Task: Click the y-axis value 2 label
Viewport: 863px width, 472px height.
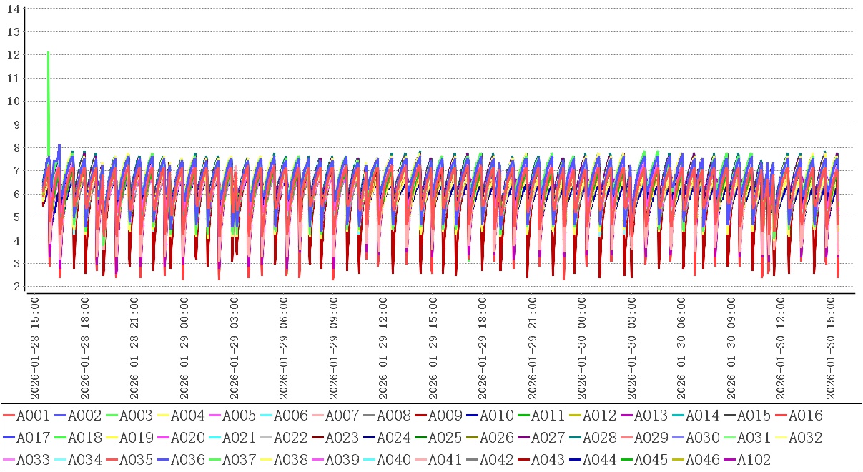Action: pyautogui.click(x=15, y=287)
